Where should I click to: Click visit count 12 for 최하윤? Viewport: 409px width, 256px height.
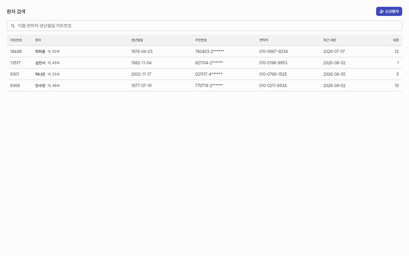[397, 51]
